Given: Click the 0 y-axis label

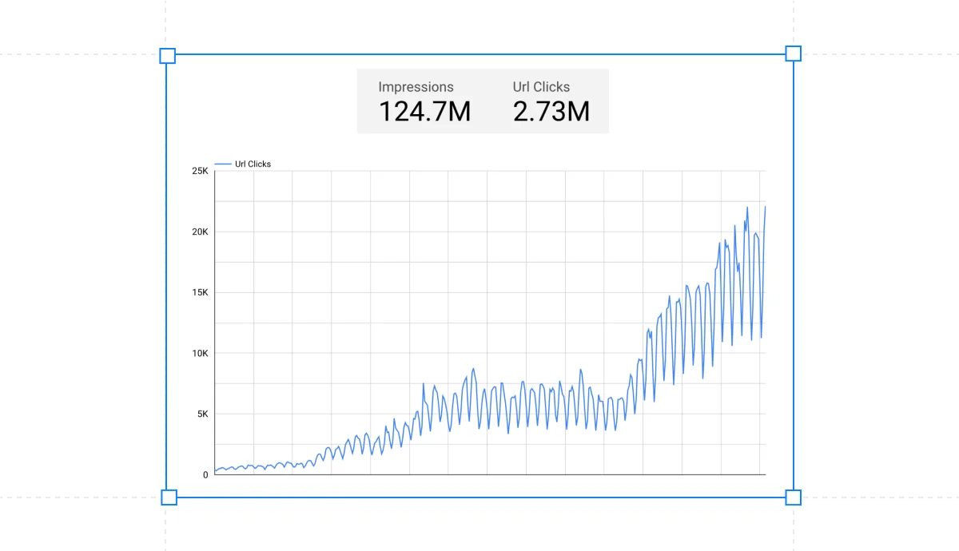Looking at the screenshot, I should point(205,474).
